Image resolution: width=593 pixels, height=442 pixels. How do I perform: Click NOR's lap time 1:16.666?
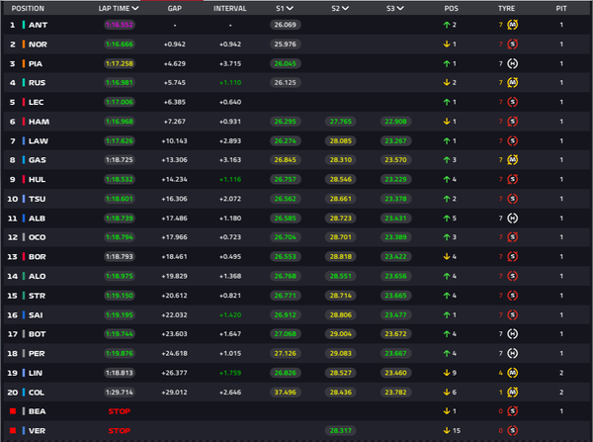click(x=120, y=44)
